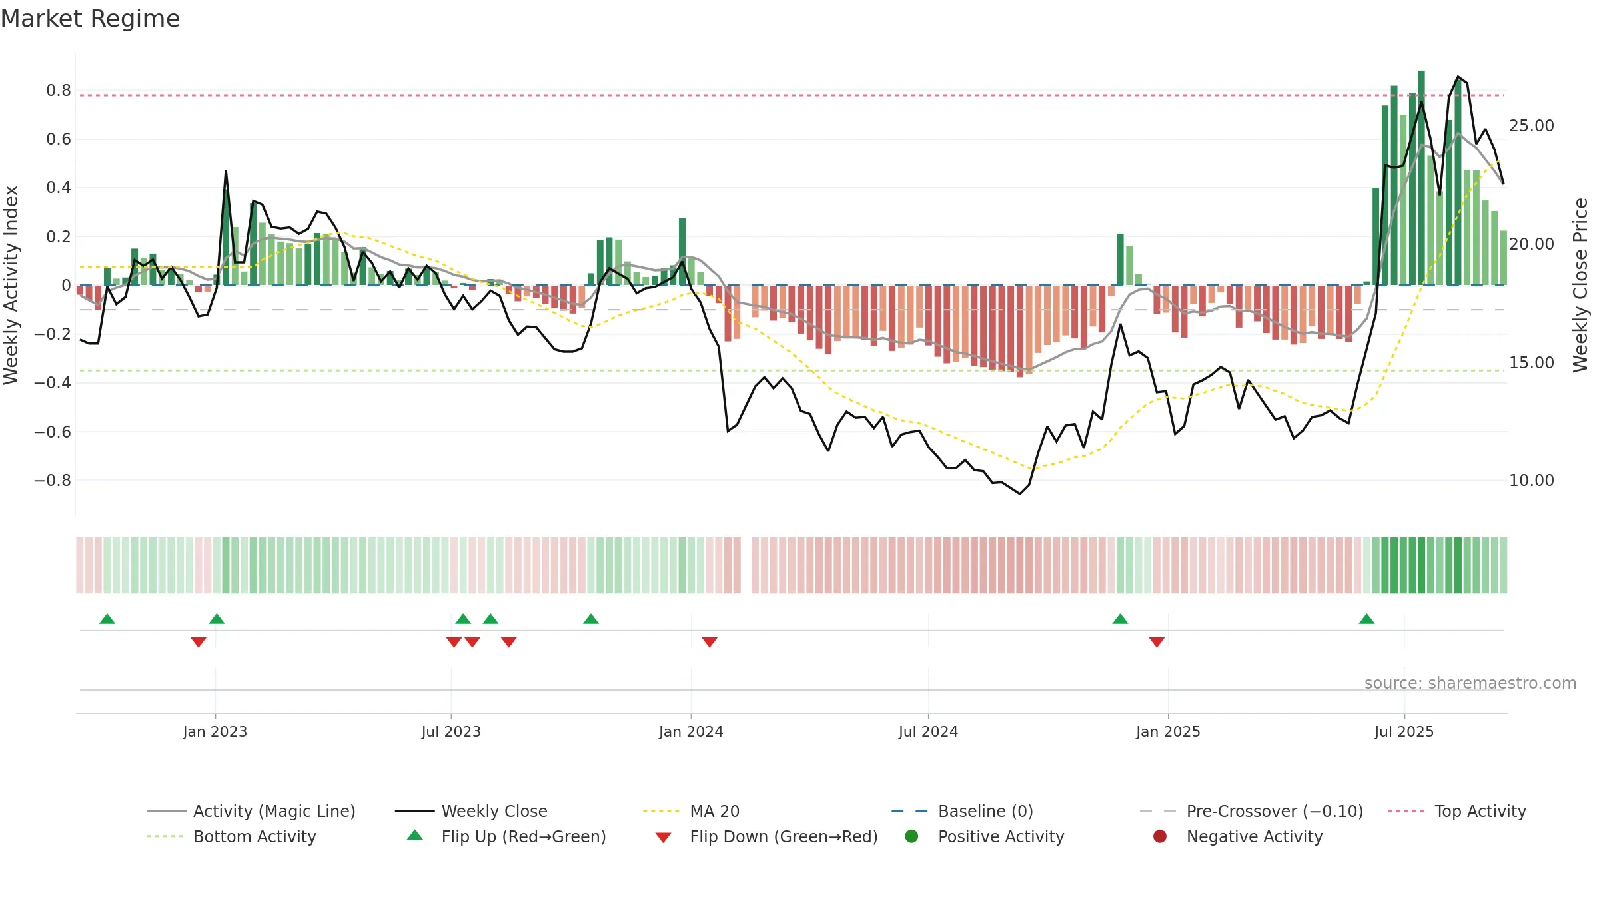1599x899 pixels.
Task: Click the Bottom Activity legend entry
Action: 231,836
